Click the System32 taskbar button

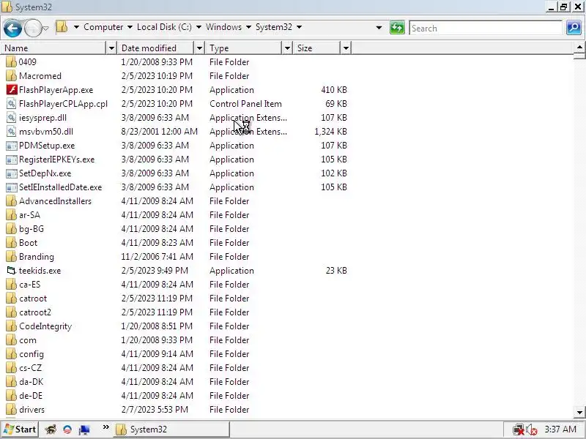tap(171, 429)
